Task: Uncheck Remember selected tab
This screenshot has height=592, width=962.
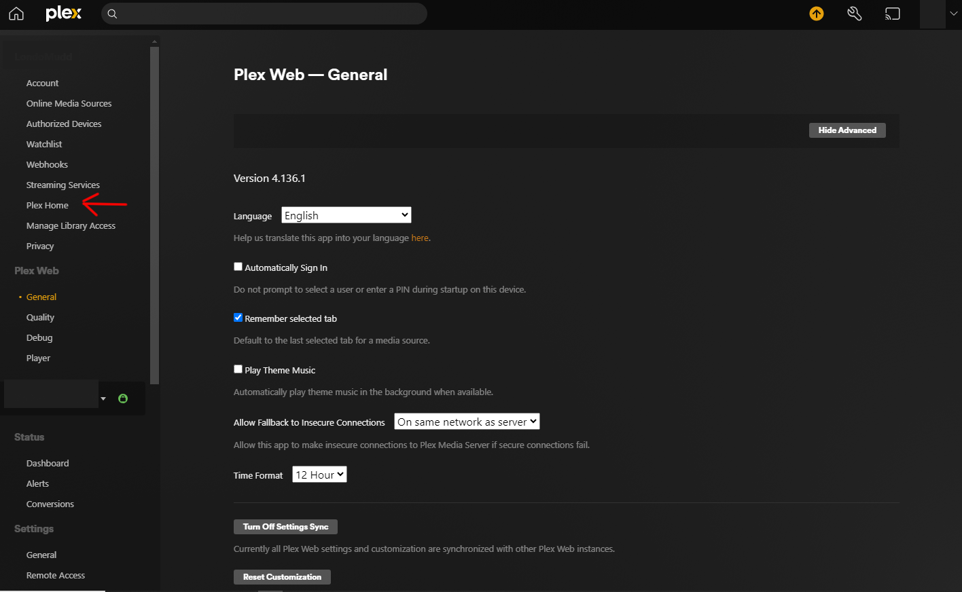Action: pyautogui.click(x=238, y=318)
